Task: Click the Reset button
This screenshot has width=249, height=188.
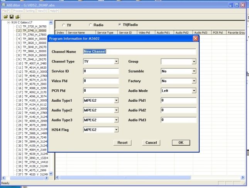Action: (x=122, y=143)
